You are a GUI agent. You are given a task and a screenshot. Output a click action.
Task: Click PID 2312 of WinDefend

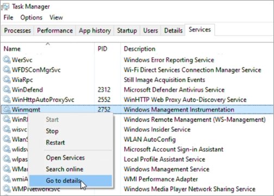(104, 90)
